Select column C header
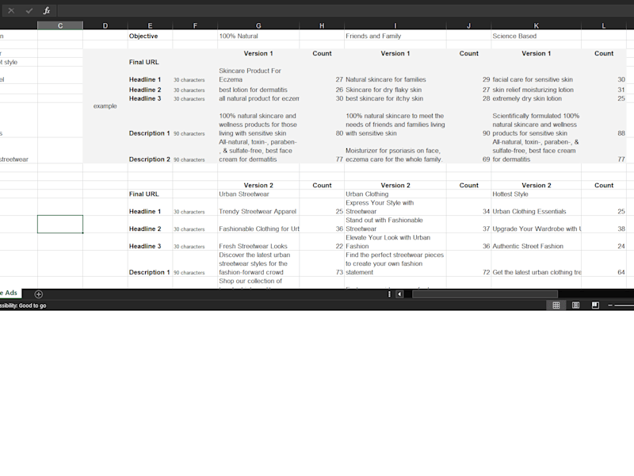 click(60, 25)
